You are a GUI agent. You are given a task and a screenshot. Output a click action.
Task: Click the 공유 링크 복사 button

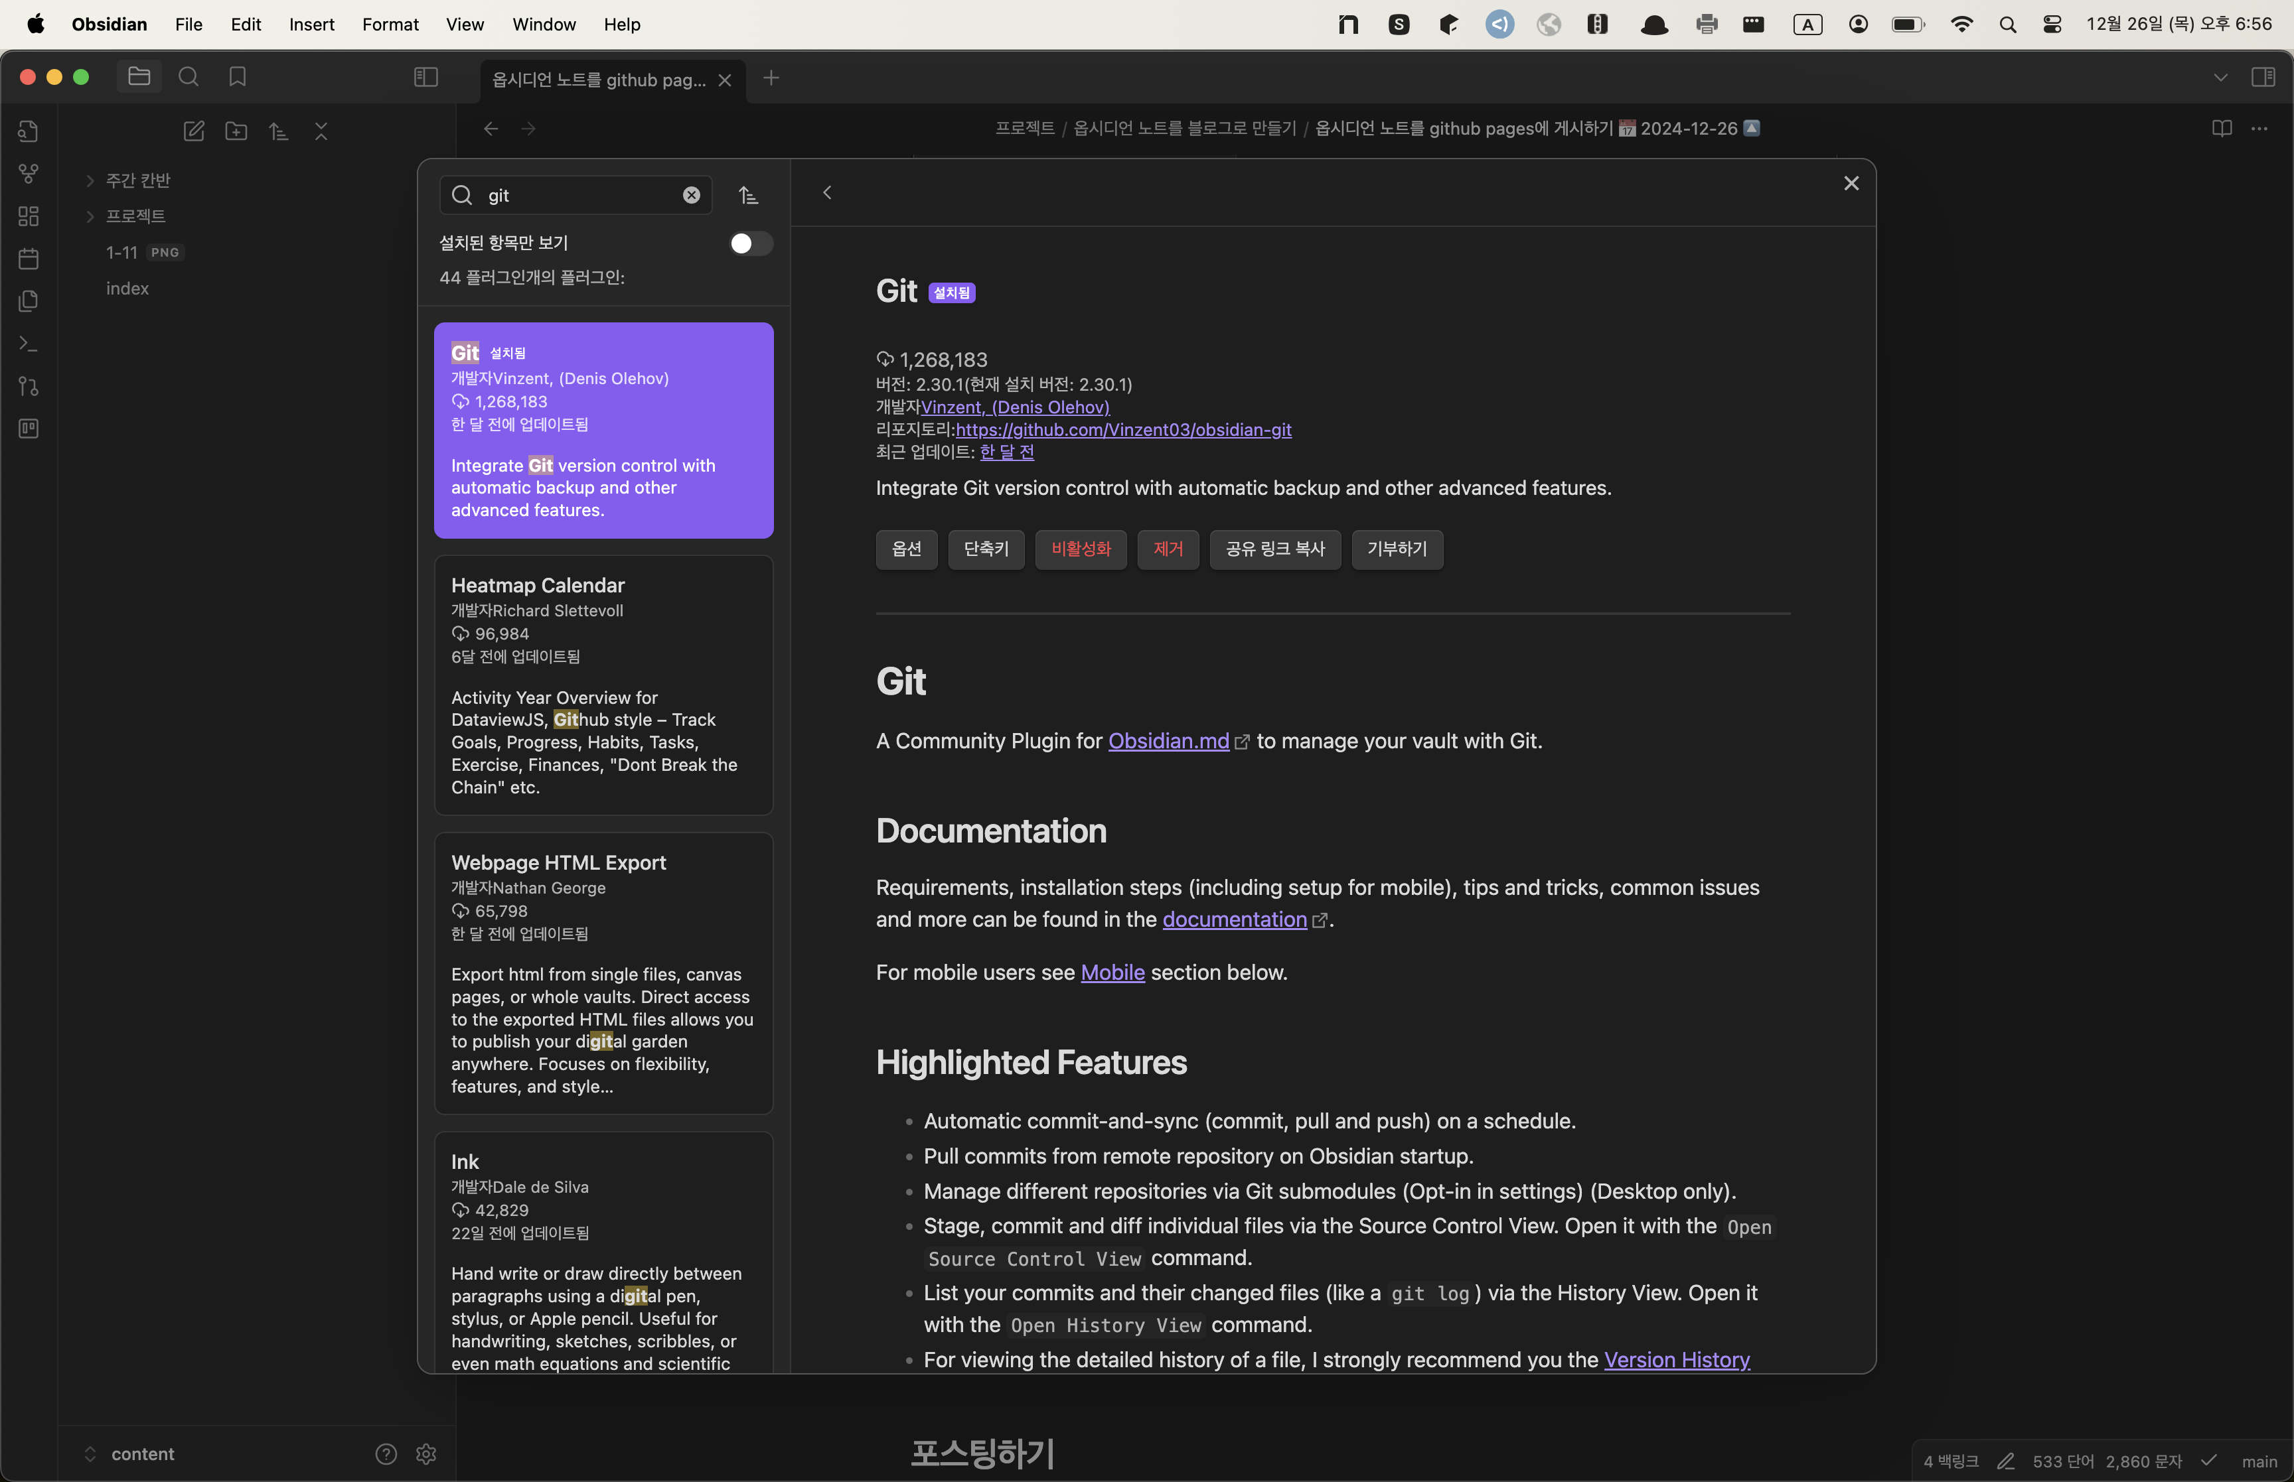pyautogui.click(x=1274, y=549)
